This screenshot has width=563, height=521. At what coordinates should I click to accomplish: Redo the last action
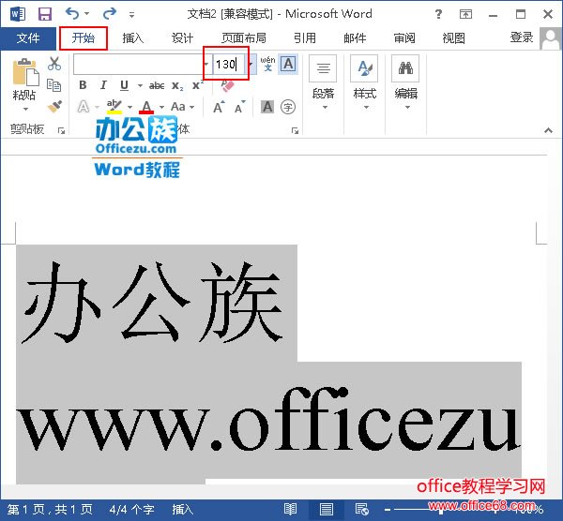point(110,14)
